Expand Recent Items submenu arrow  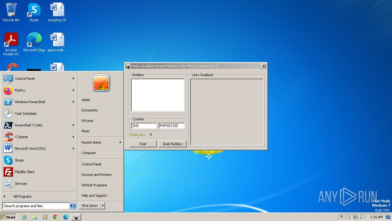[120, 142]
